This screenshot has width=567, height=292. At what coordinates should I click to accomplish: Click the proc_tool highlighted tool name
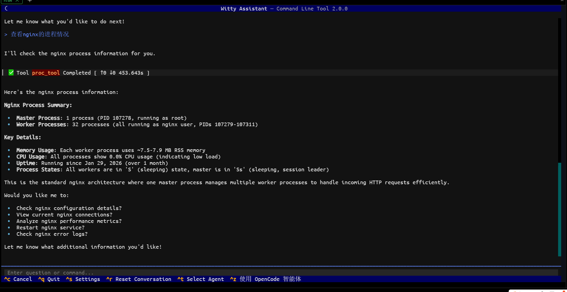click(x=46, y=73)
